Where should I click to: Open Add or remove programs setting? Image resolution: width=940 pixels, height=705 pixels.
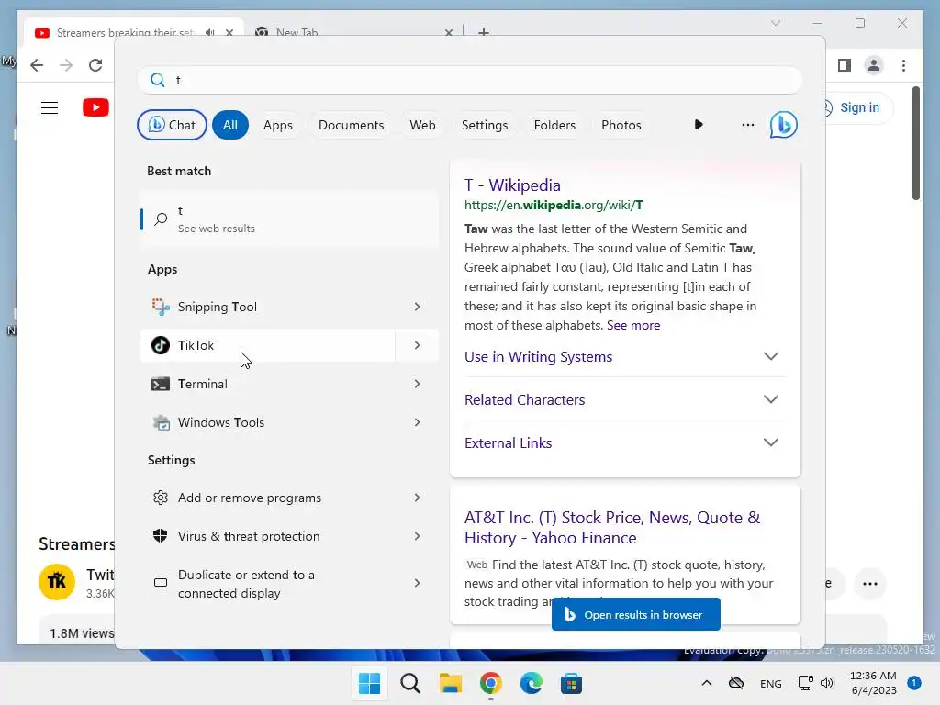[267, 498]
